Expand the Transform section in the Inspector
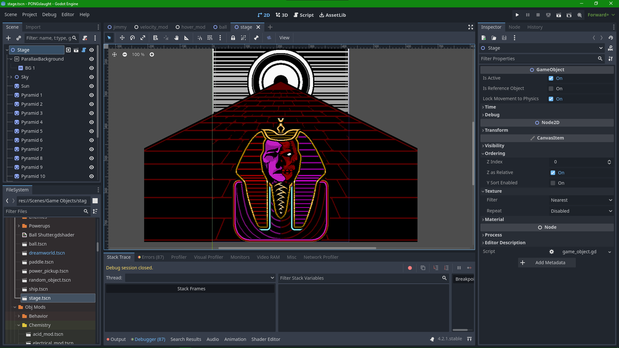This screenshot has width=619, height=348. coord(495,130)
